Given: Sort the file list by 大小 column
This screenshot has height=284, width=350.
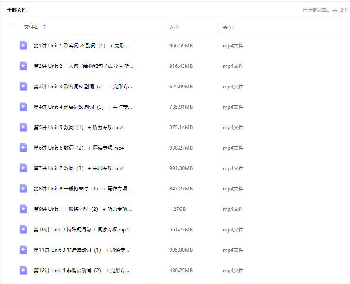Looking at the screenshot, I should click(174, 27).
